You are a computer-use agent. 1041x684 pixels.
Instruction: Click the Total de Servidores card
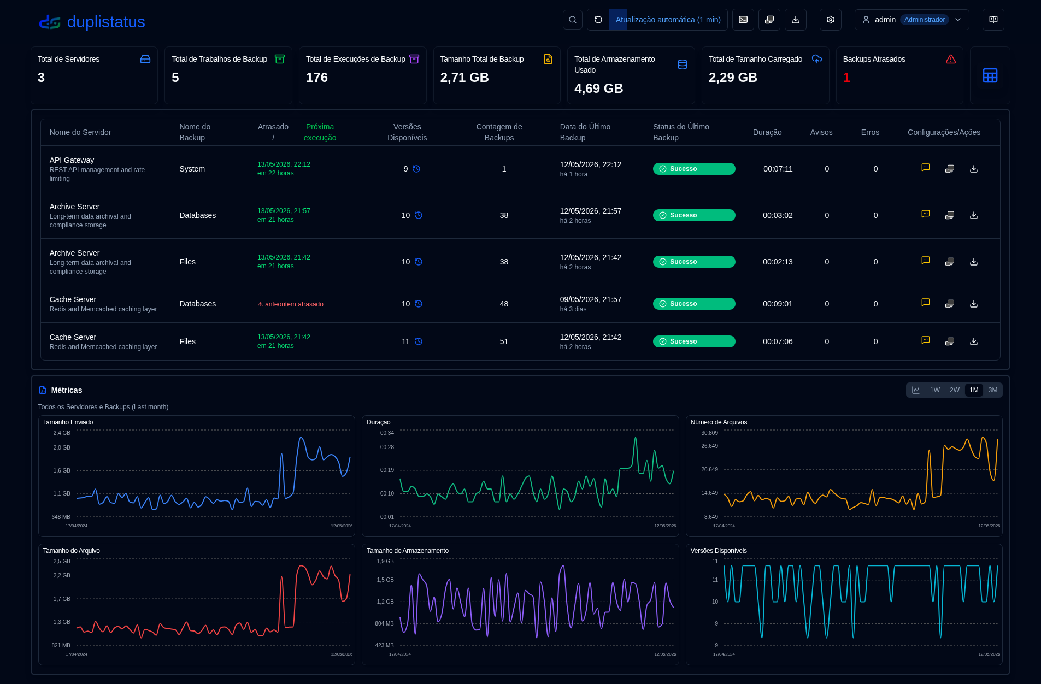click(x=94, y=75)
